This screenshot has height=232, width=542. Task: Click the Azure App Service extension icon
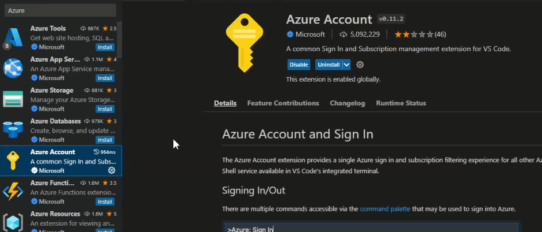pos(13,68)
